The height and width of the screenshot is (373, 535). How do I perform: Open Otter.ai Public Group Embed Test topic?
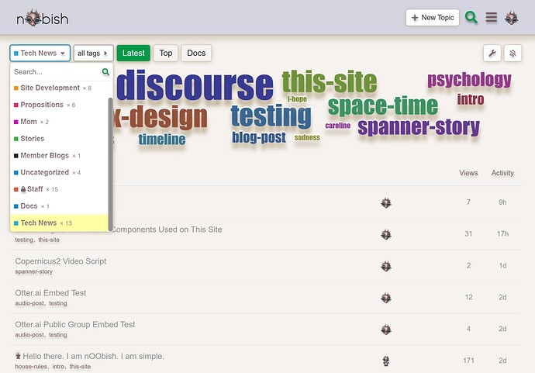(x=75, y=324)
